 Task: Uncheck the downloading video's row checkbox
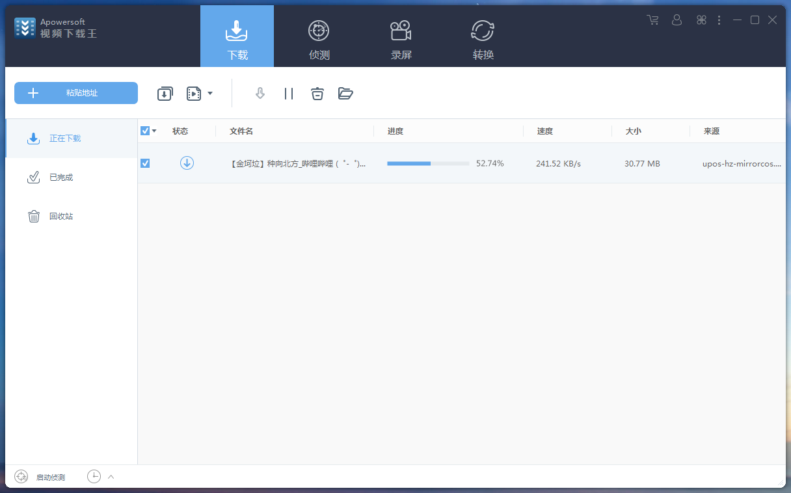click(x=145, y=163)
